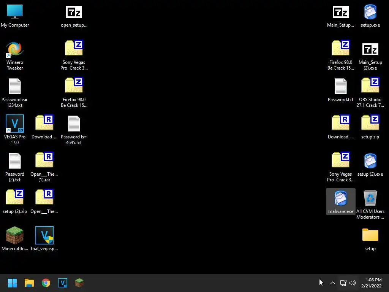Select Sony Vegas Pro Crack zip below open_setup
Image resolution: width=389 pixels, height=292 pixels.
coord(74,56)
